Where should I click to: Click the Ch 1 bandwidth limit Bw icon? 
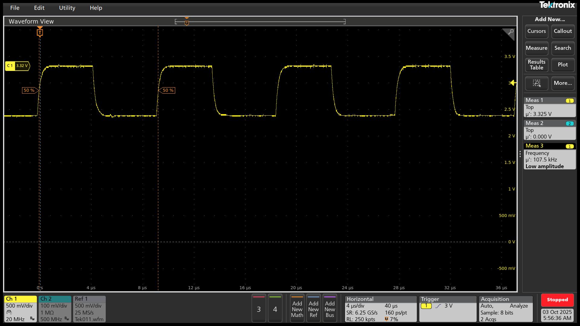32,319
